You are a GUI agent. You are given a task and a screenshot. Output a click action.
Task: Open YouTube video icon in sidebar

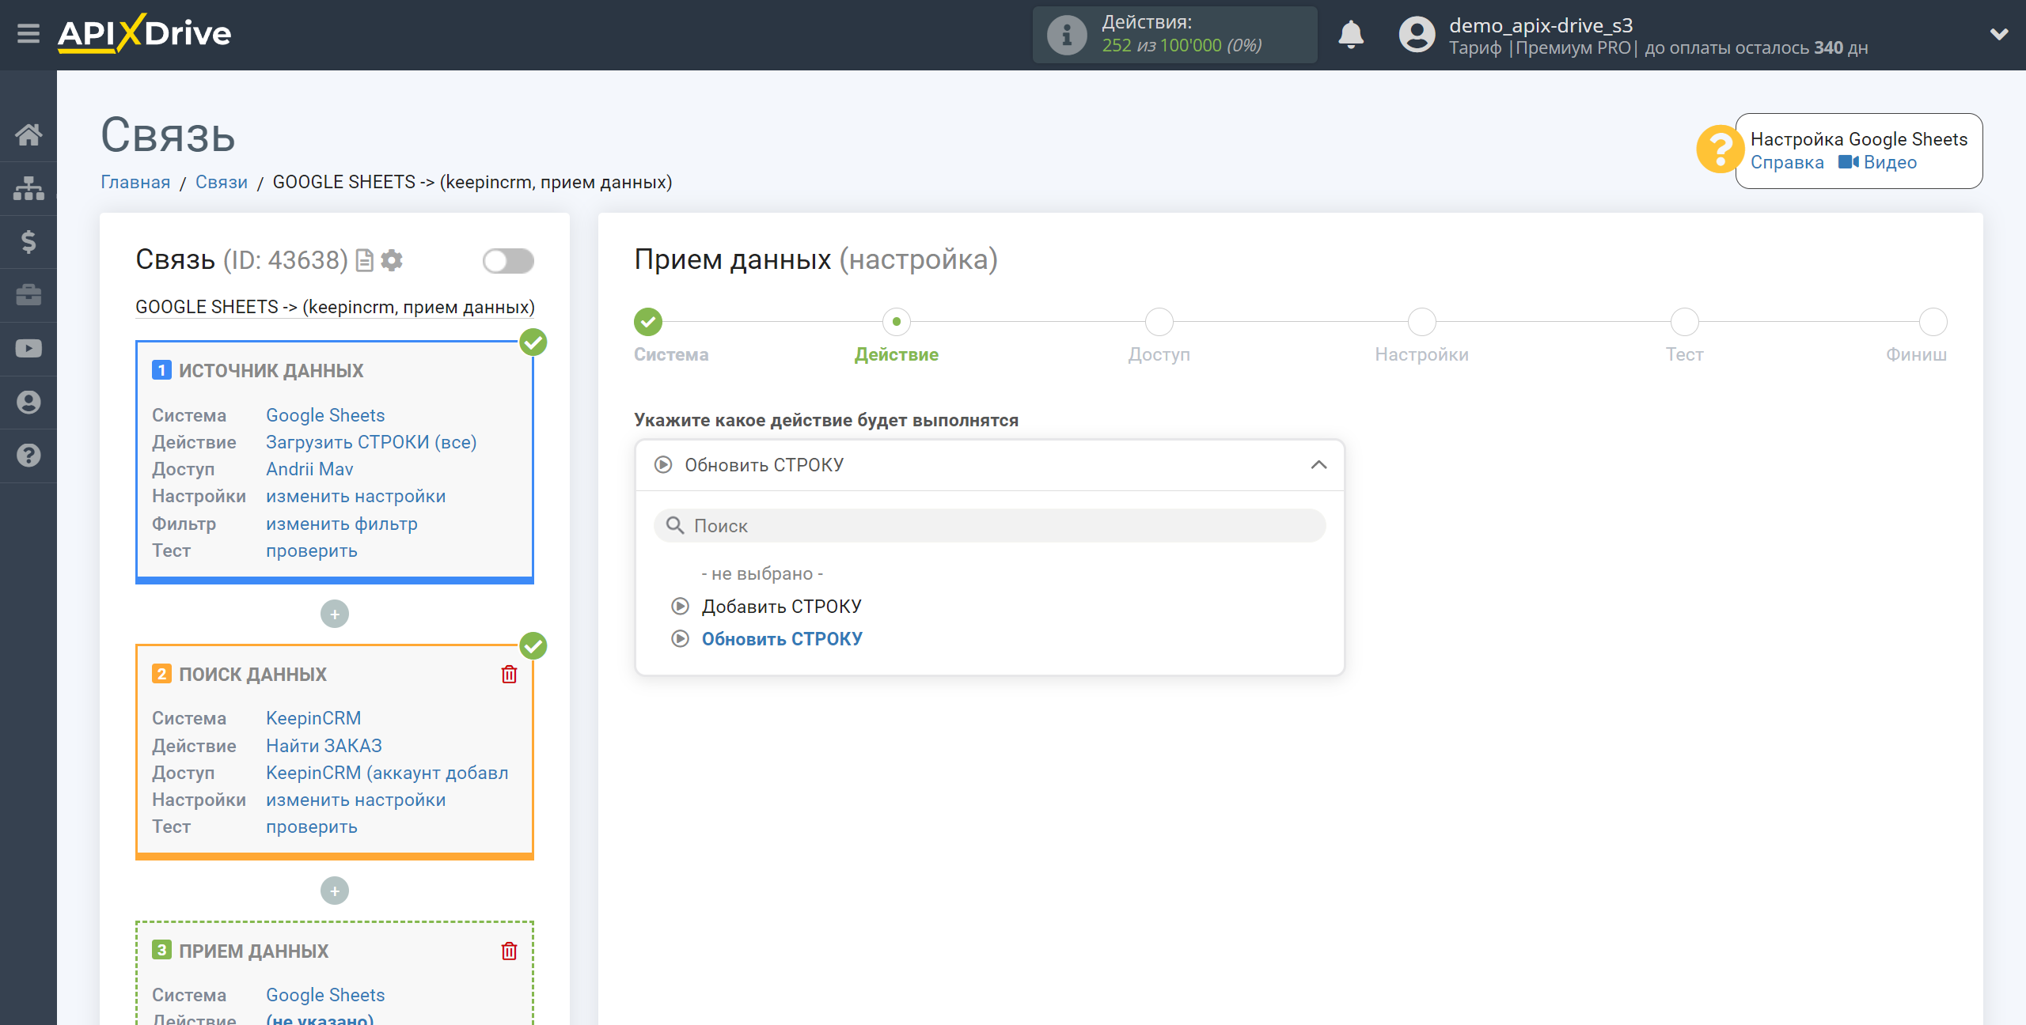[28, 349]
